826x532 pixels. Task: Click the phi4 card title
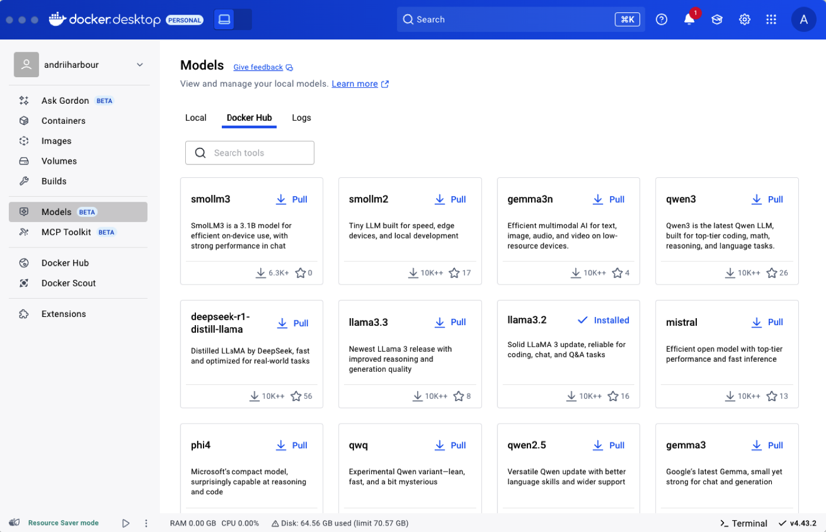pyautogui.click(x=201, y=445)
